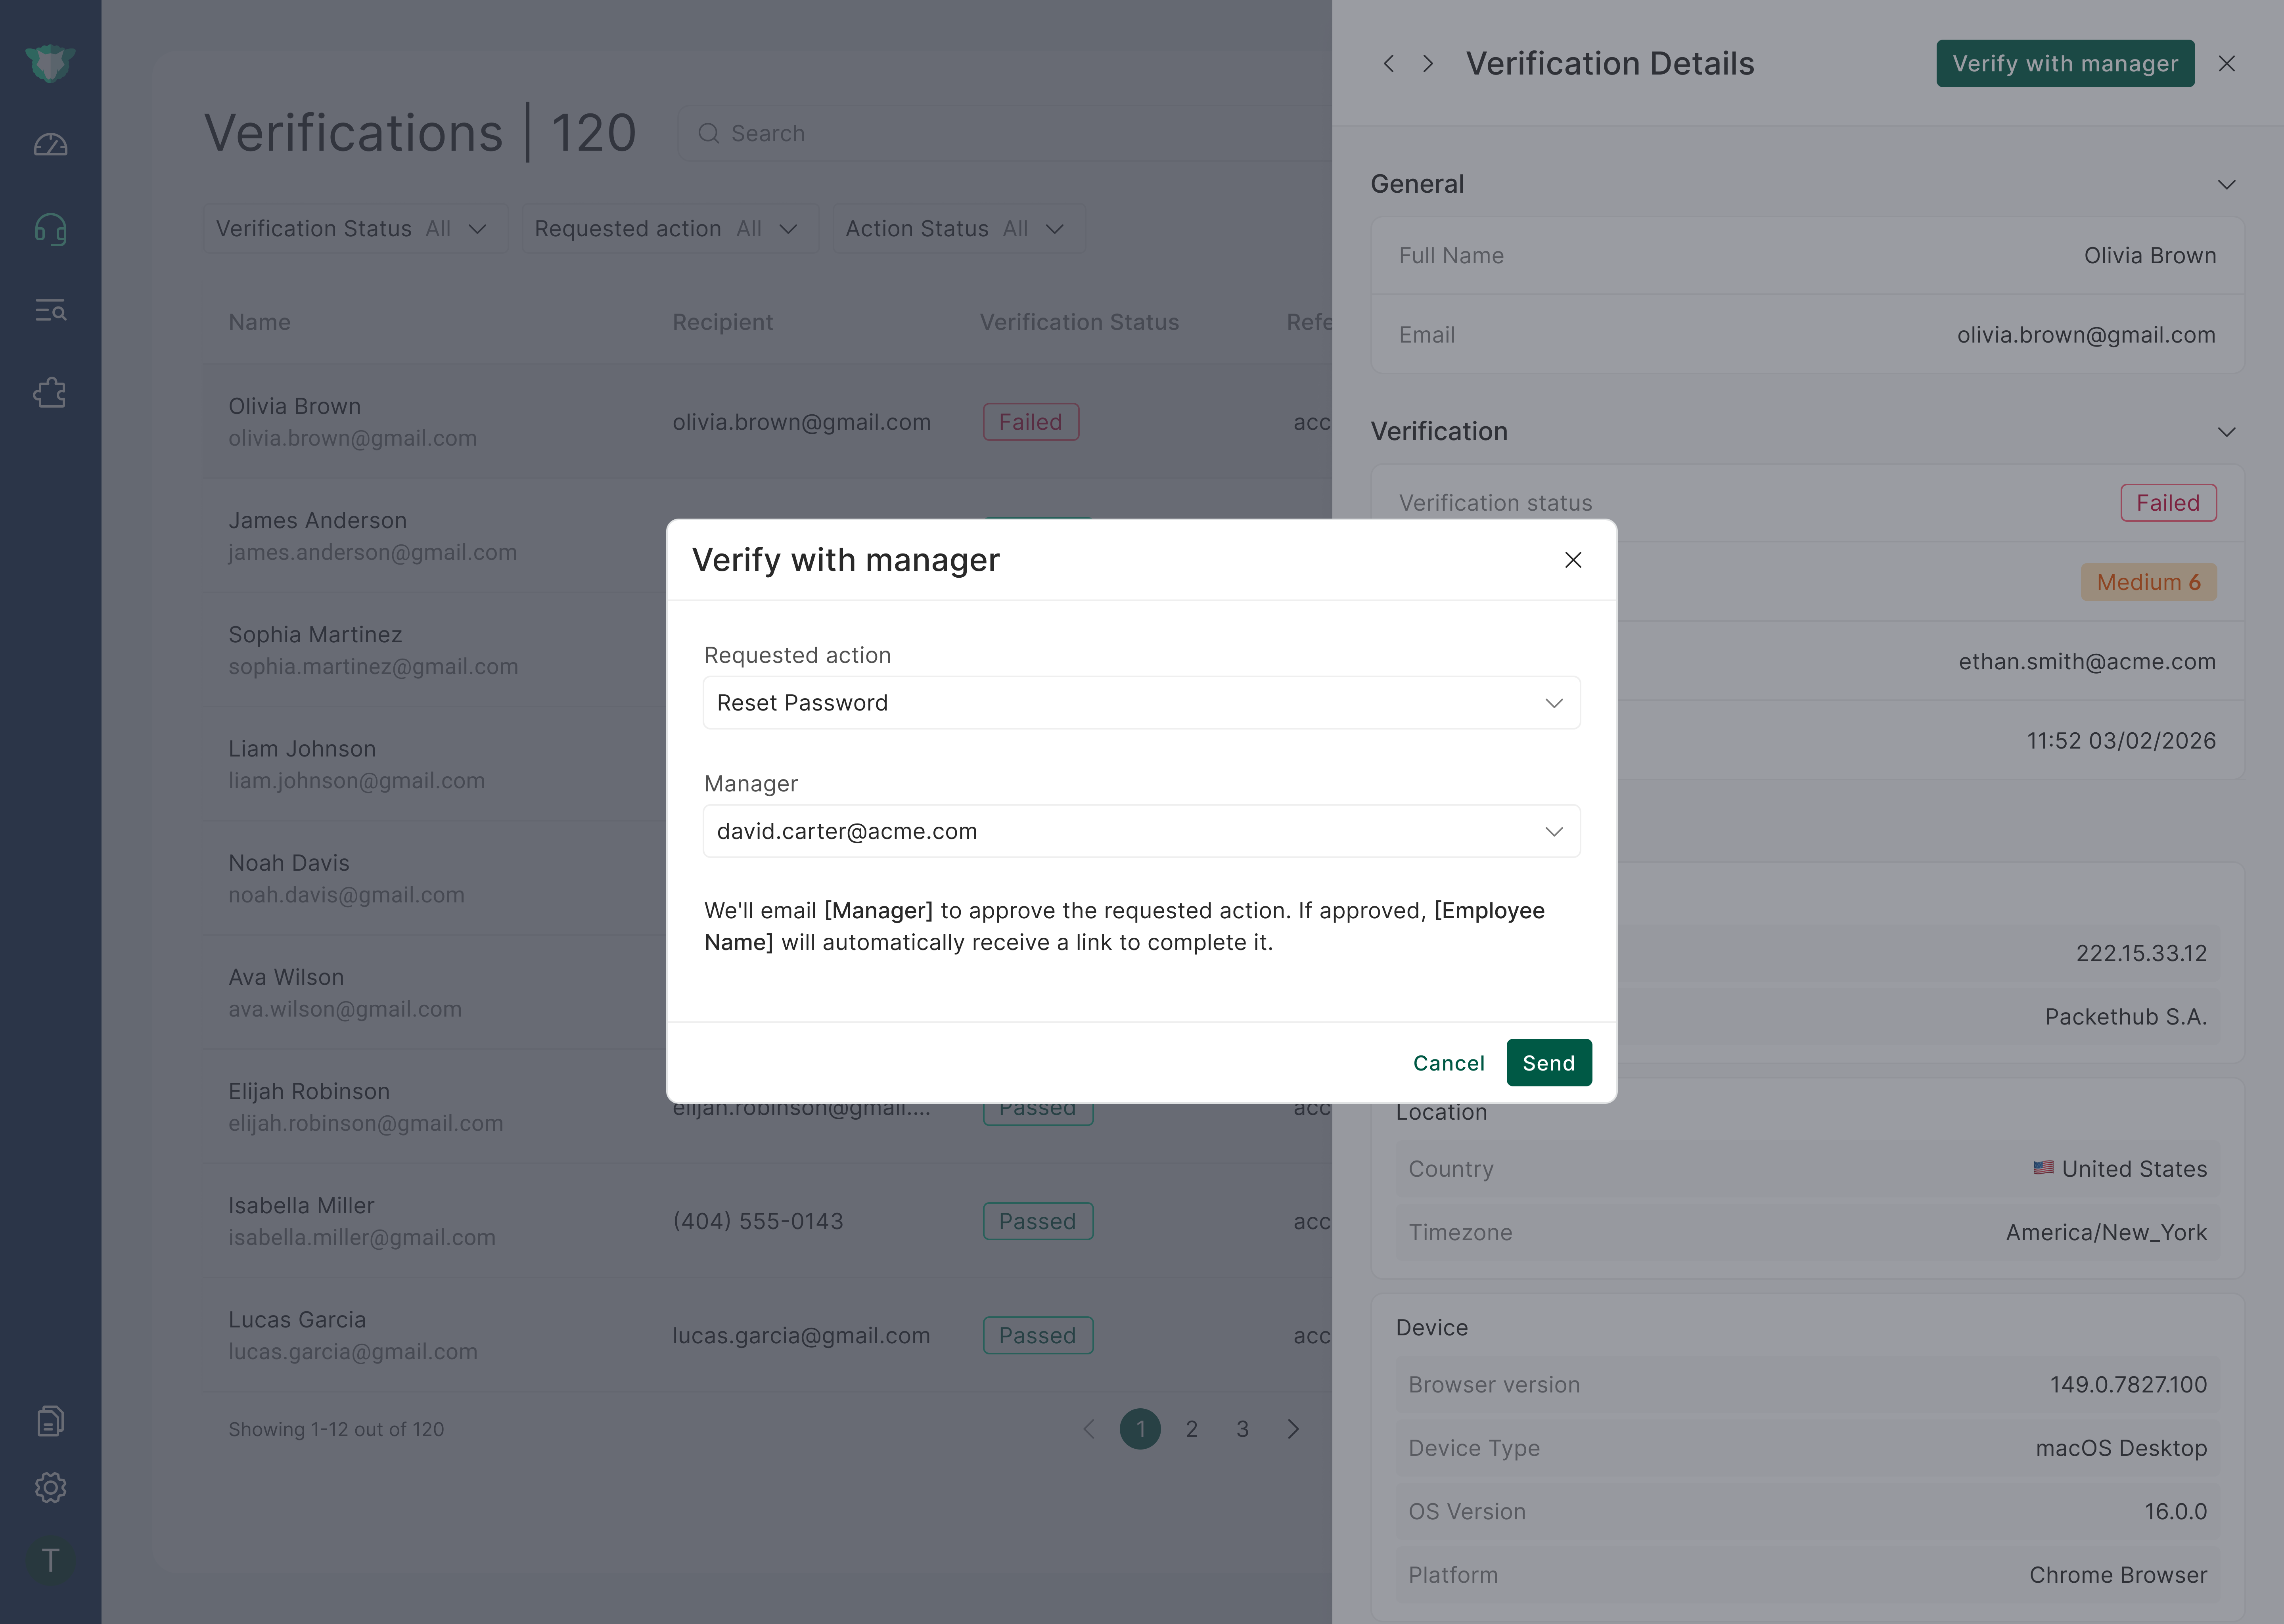
Task: Click the Medium 6 risk badge
Action: 2149,582
